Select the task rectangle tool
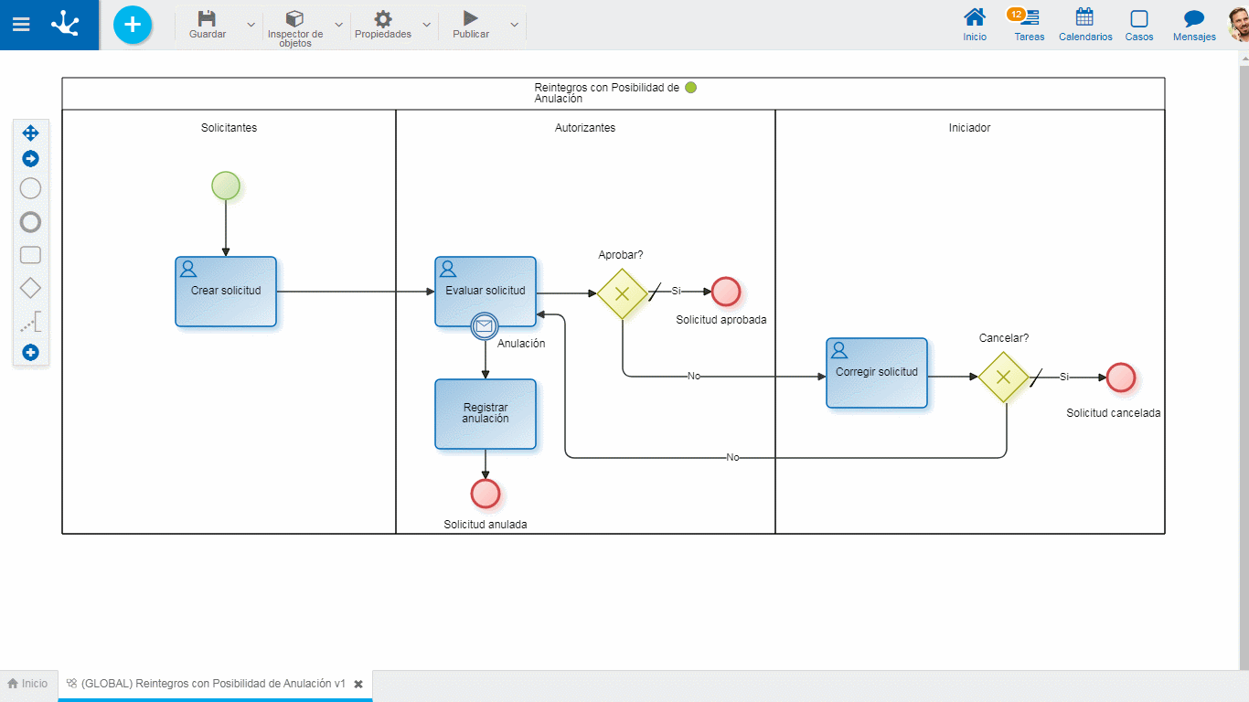1249x702 pixels. (30, 255)
